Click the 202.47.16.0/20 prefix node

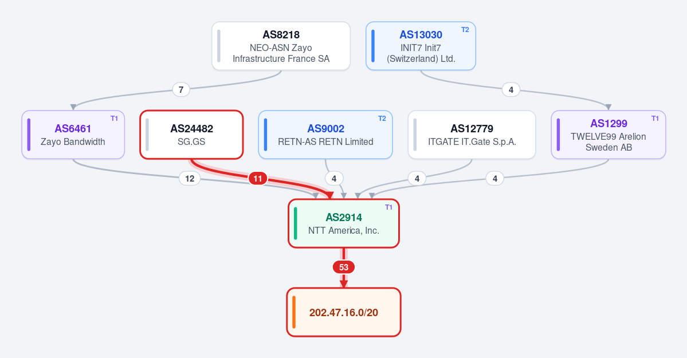point(344,312)
